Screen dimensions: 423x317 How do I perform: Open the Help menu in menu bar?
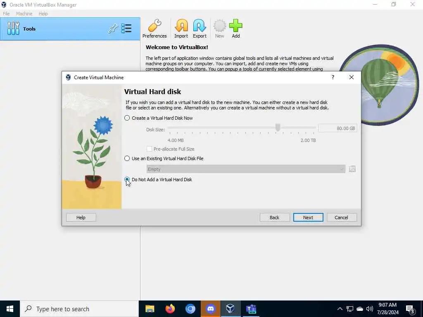(43, 14)
